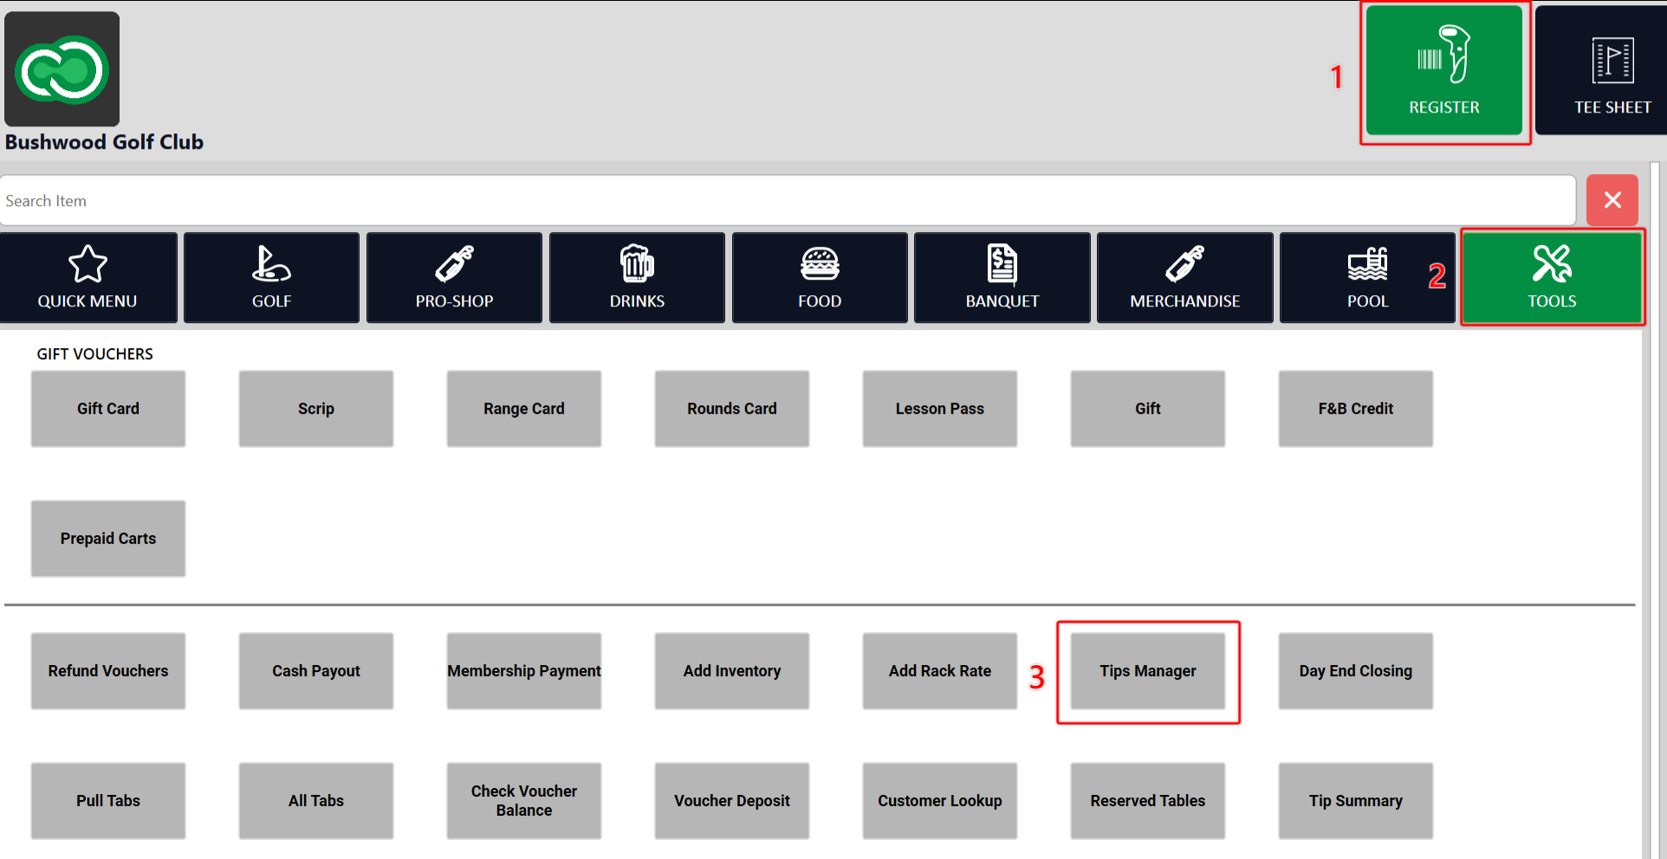Click the Bushwood Golf Club logo

coord(62,69)
